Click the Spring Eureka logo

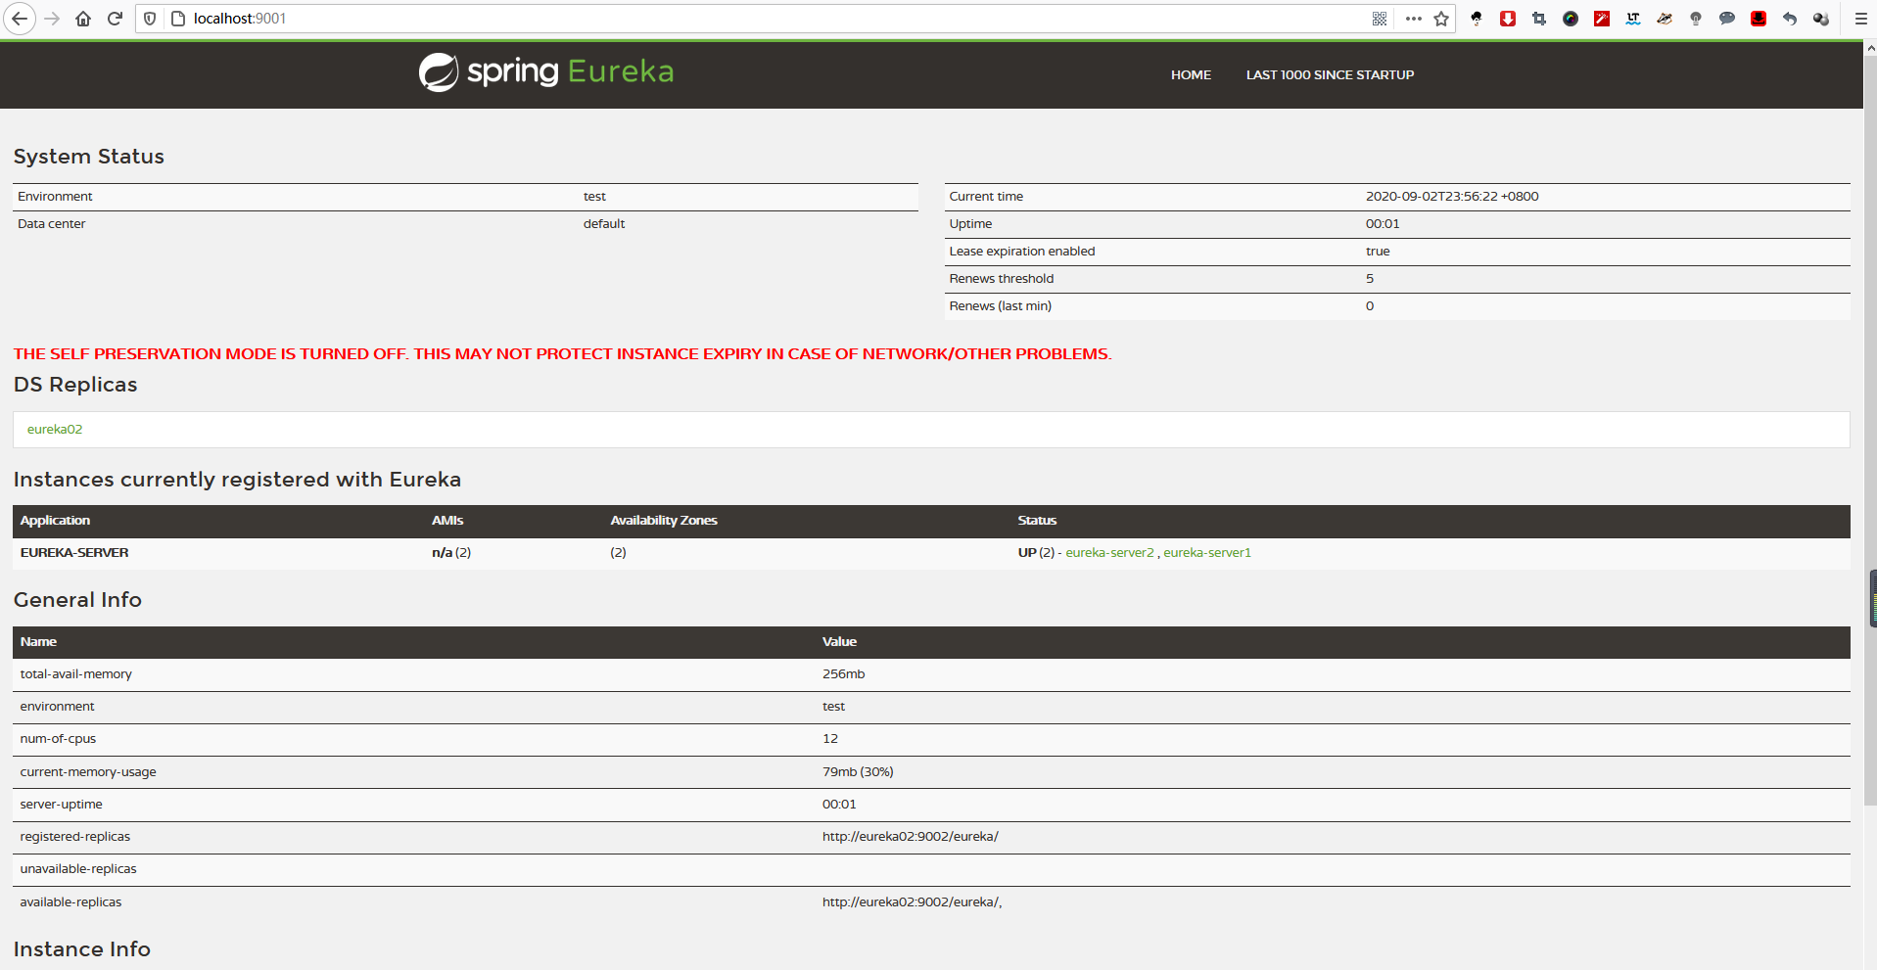tap(546, 72)
